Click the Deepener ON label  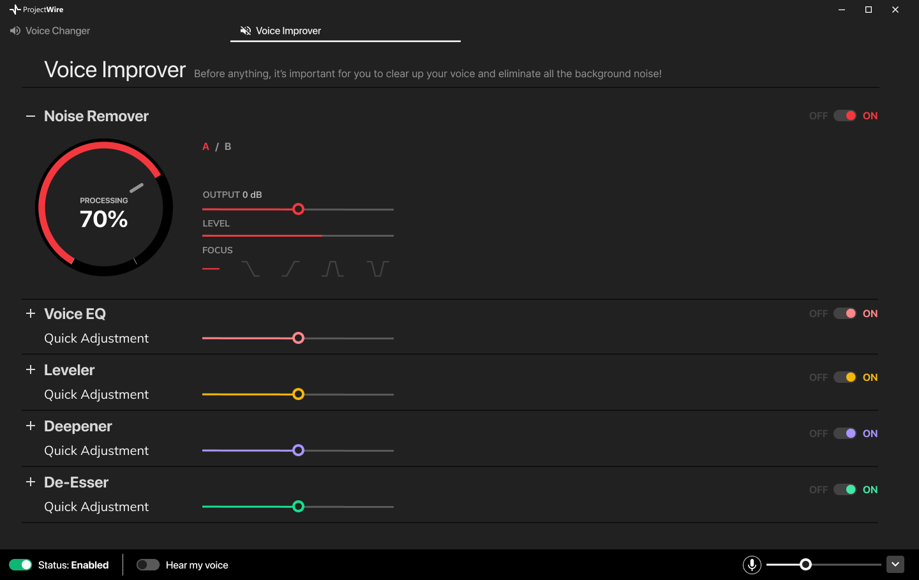(x=870, y=433)
